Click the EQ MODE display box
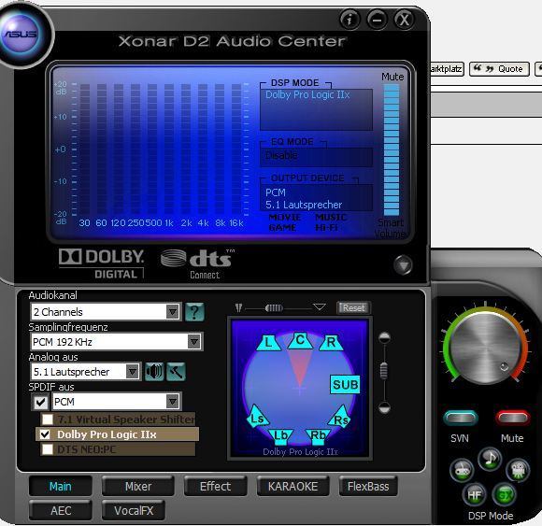The width and height of the screenshot is (542, 526). point(316,157)
